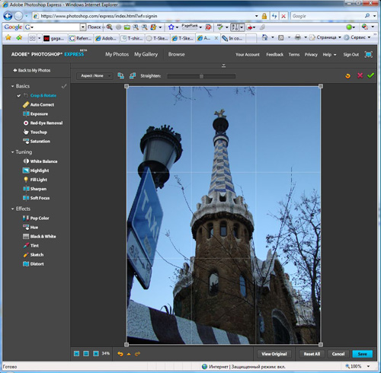The height and width of the screenshot is (373, 381).
Task: Reset the crop with the orange arrow icon
Action: tap(347, 75)
